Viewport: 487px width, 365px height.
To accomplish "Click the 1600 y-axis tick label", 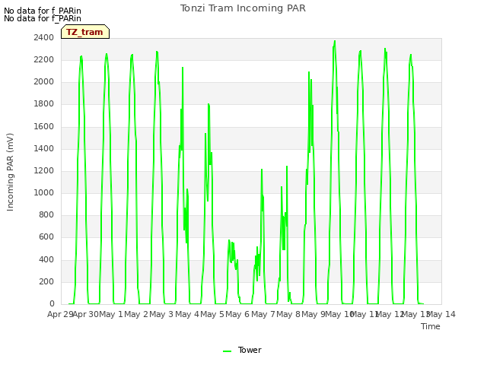I will coord(44,127).
